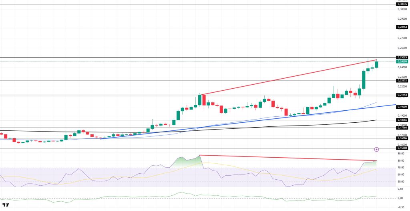Screen dimensions: 410x211
Task: Click the 0,26000 axis tick value
Action: (x=402, y=48)
